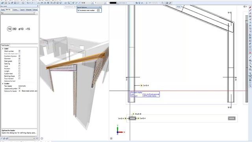
Task: Switch to the Tools palette tab
Action: [x=3, y=10]
